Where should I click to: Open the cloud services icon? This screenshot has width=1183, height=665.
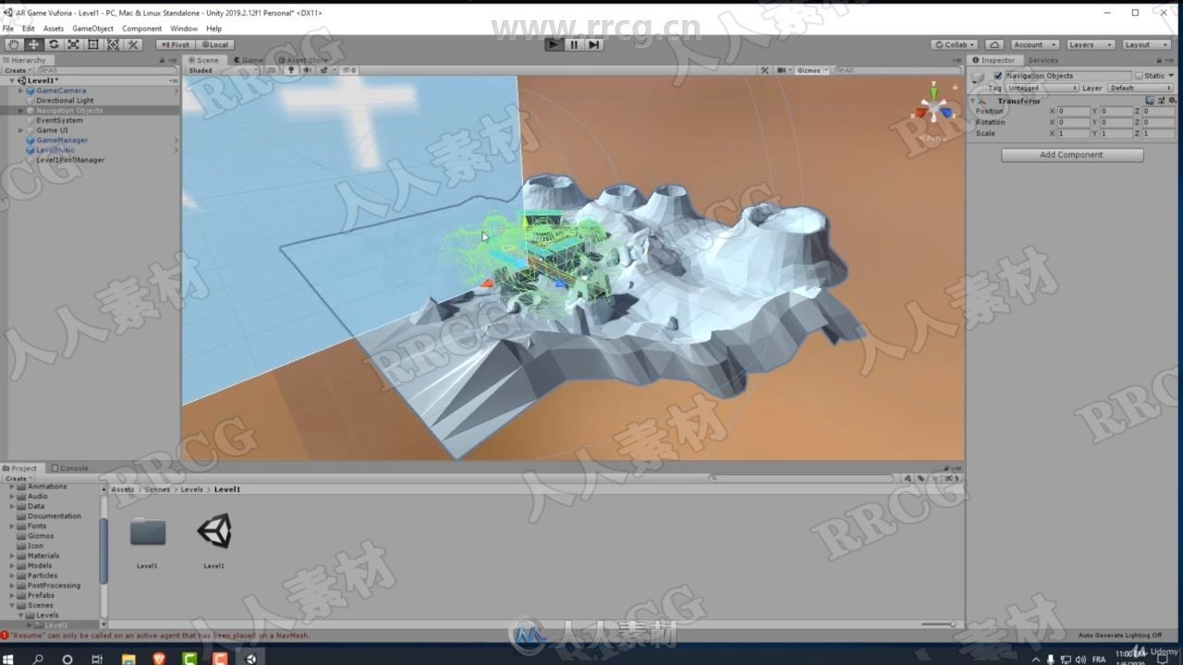[994, 44]
